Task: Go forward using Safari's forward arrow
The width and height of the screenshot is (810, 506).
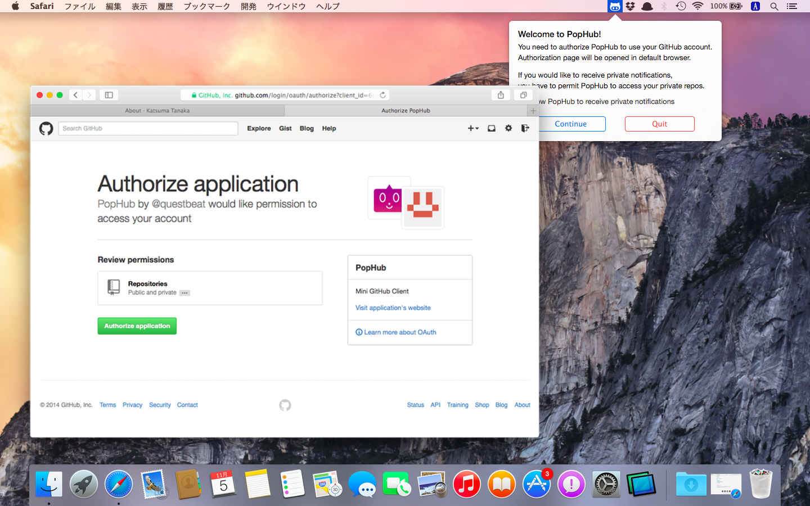Action: (89, 95)
